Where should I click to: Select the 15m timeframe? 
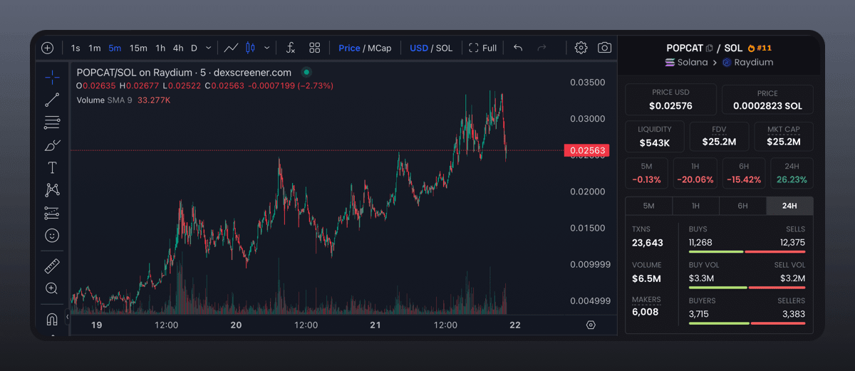click(138, 48)
